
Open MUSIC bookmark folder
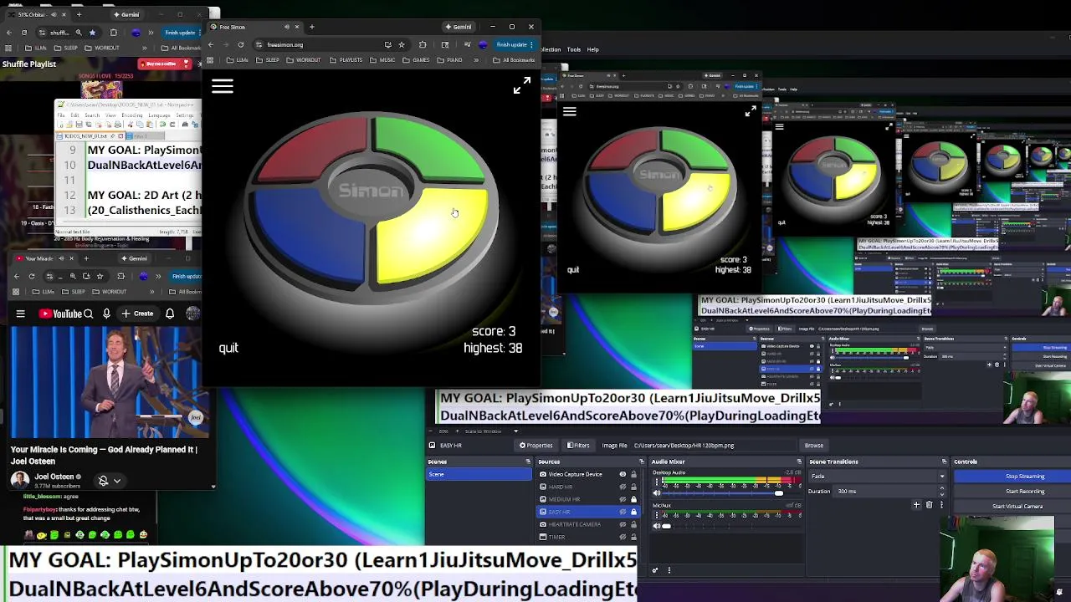pos(383,60)
